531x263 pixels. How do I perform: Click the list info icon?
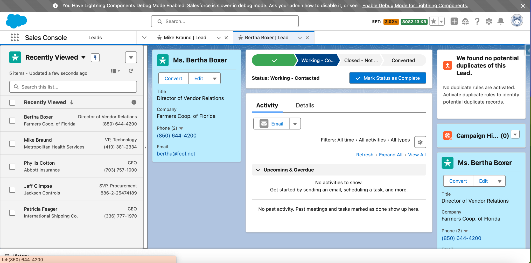134,102
